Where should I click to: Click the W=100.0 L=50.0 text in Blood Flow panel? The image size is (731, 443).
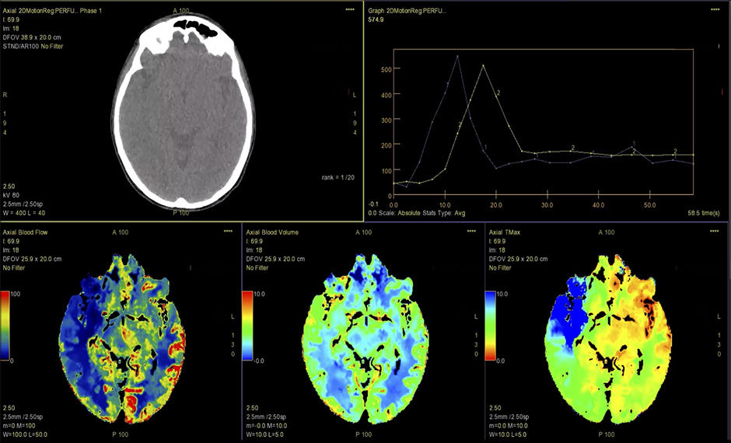[x=27, y=434]
